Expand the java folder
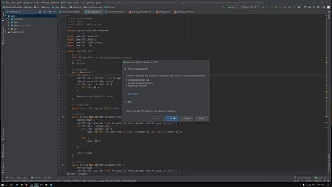Screen dimensions: 332x187 [x=9, y=22]
